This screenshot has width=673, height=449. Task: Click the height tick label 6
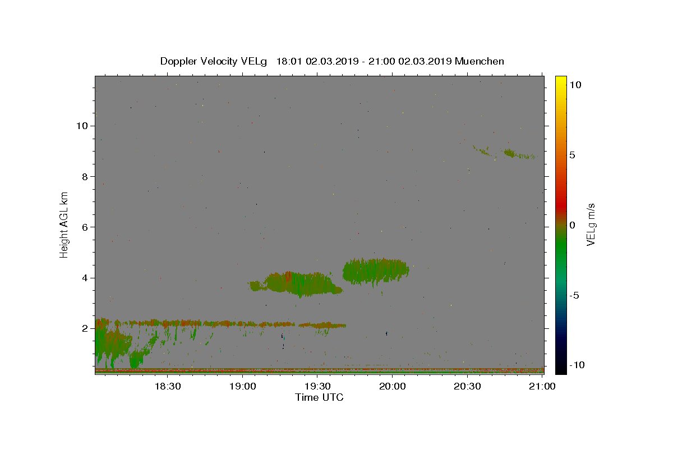click(x=84, y=227)
